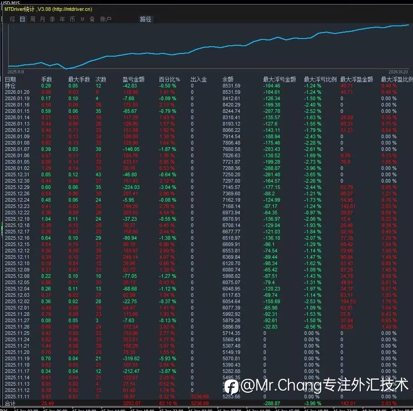Click the 日期 column header
This screenshot has width=413, height=411.
coord(10,79)
